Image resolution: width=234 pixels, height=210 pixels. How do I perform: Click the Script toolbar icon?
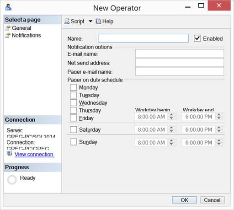67,22
